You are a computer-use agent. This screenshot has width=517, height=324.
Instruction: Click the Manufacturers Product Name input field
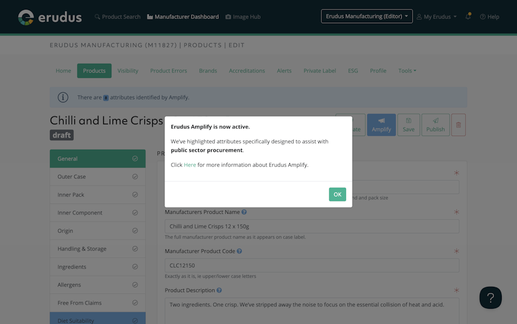point(312,226)
